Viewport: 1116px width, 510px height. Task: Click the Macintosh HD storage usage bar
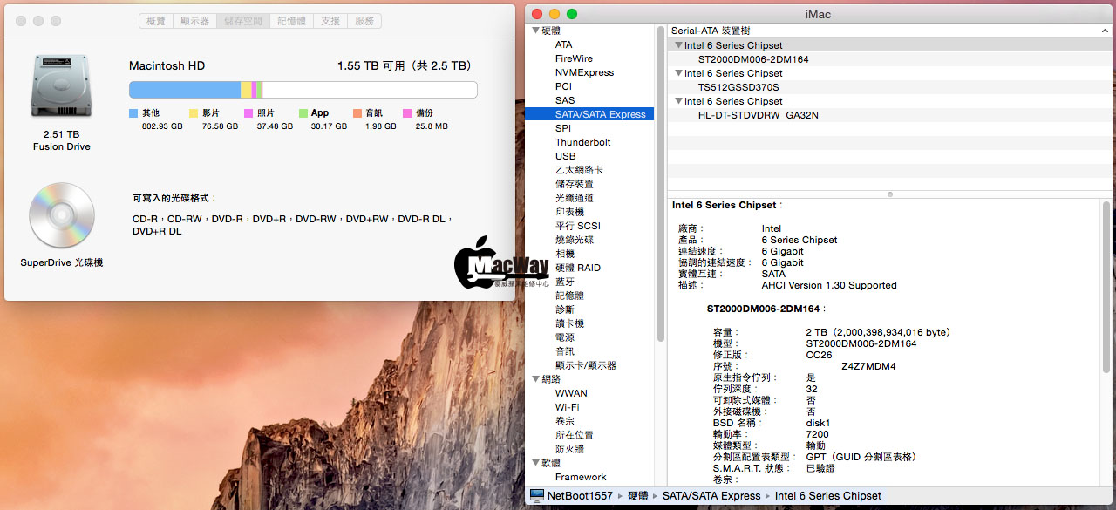pos(303,90)
